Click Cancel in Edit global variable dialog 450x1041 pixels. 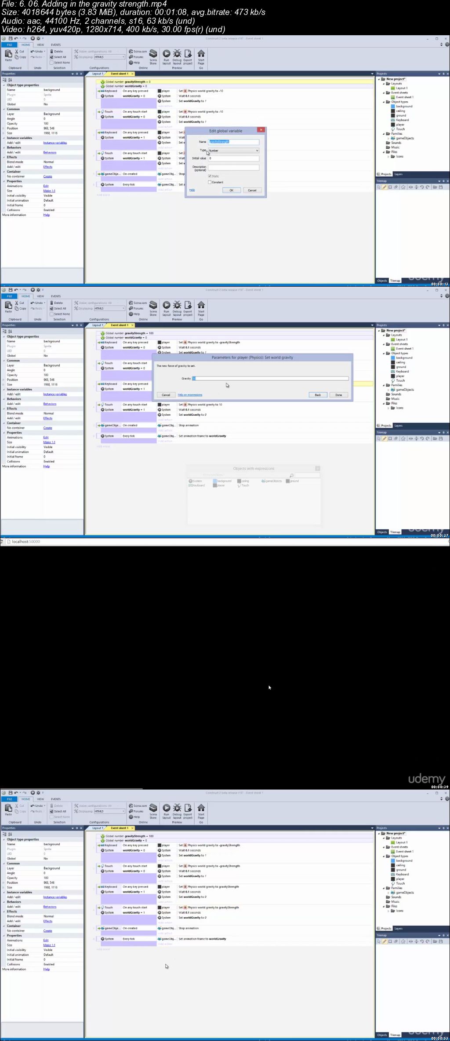coord(252,190)
